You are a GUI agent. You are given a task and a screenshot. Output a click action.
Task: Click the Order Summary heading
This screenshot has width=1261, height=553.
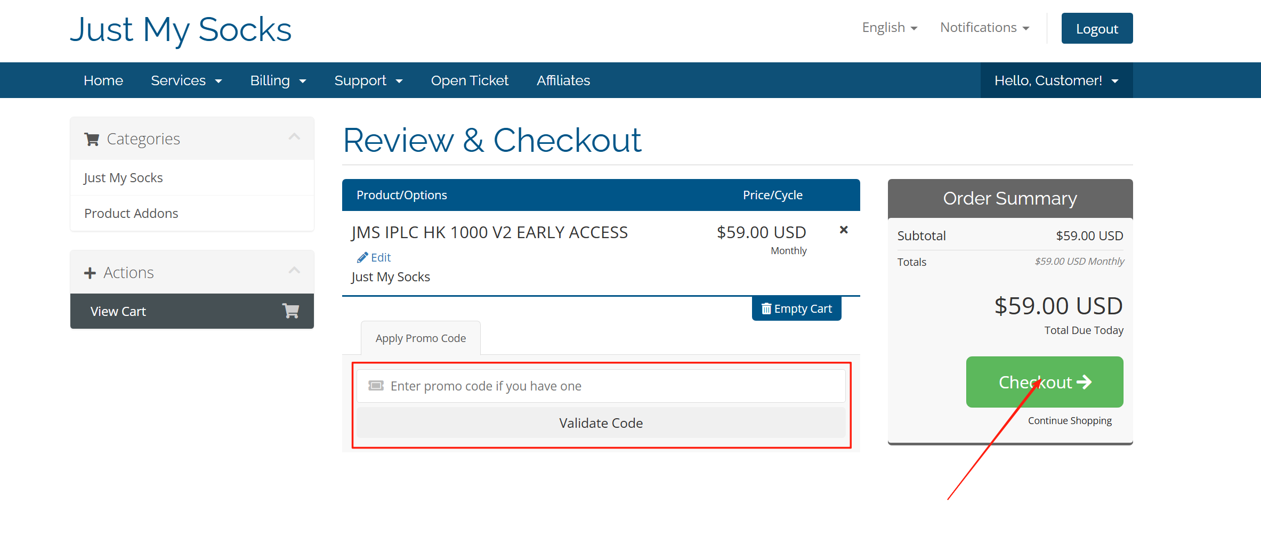point(1010,198)
